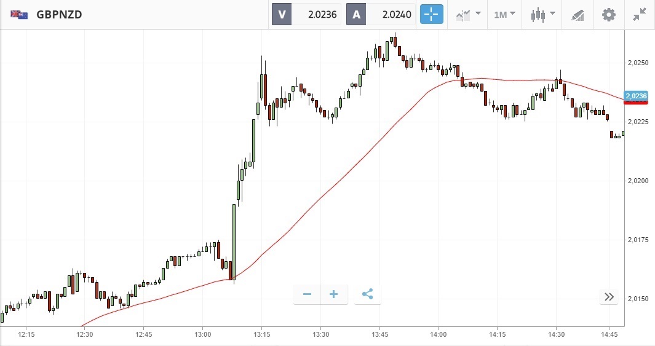The image size is (655, 346).
Task: Expand the candlestick chart type dropdown
Action: click(543, 14)
